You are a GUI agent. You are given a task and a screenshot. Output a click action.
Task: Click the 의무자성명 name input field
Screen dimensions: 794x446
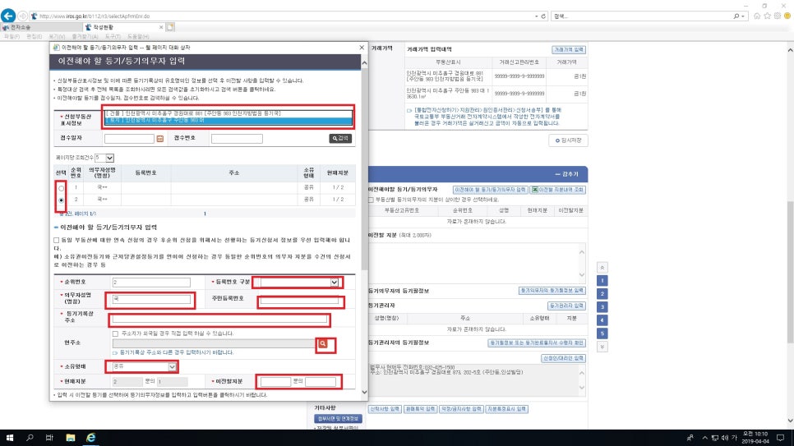click(151, 299)
